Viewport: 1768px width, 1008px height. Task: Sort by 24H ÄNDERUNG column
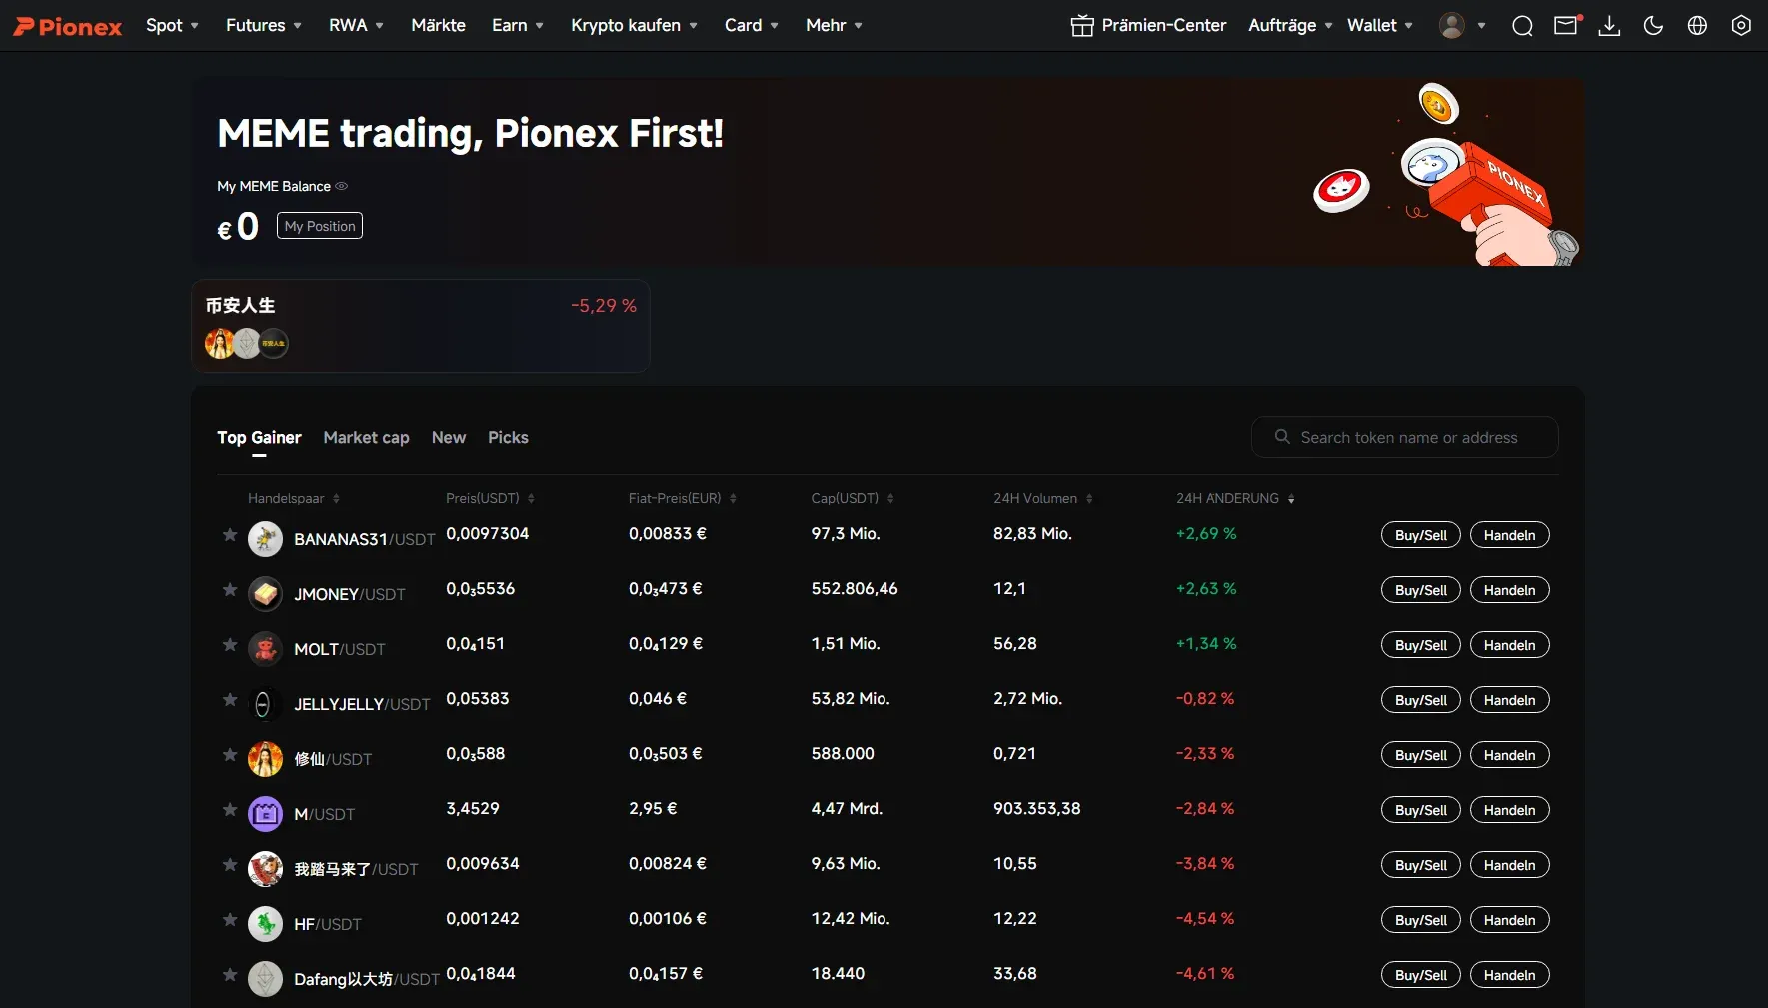pos(1235,498)
